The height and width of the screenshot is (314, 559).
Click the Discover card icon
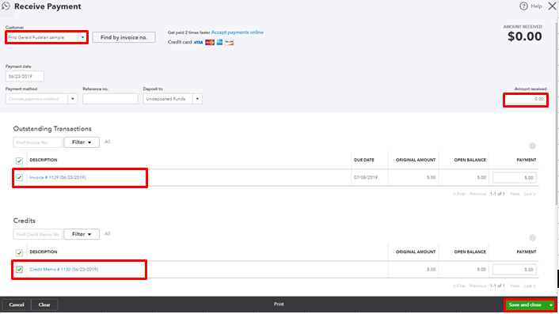point(230,43)
